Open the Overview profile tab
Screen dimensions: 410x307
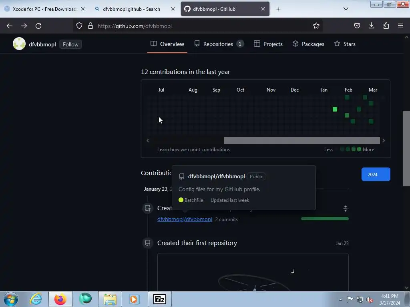tap(167, 44)
